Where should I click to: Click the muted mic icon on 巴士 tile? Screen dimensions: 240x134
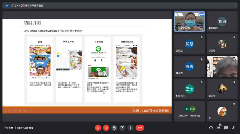[x=202, y=82]
